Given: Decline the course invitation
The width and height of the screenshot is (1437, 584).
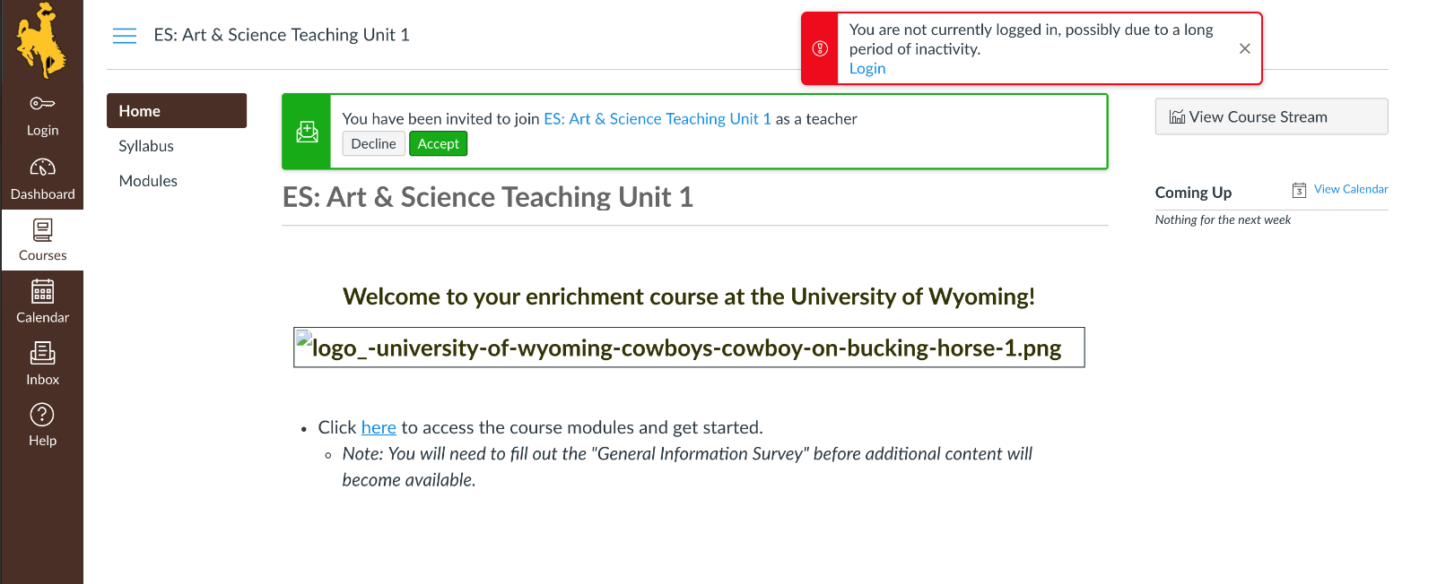Looking at the screenshot, I should click(373, 143).
